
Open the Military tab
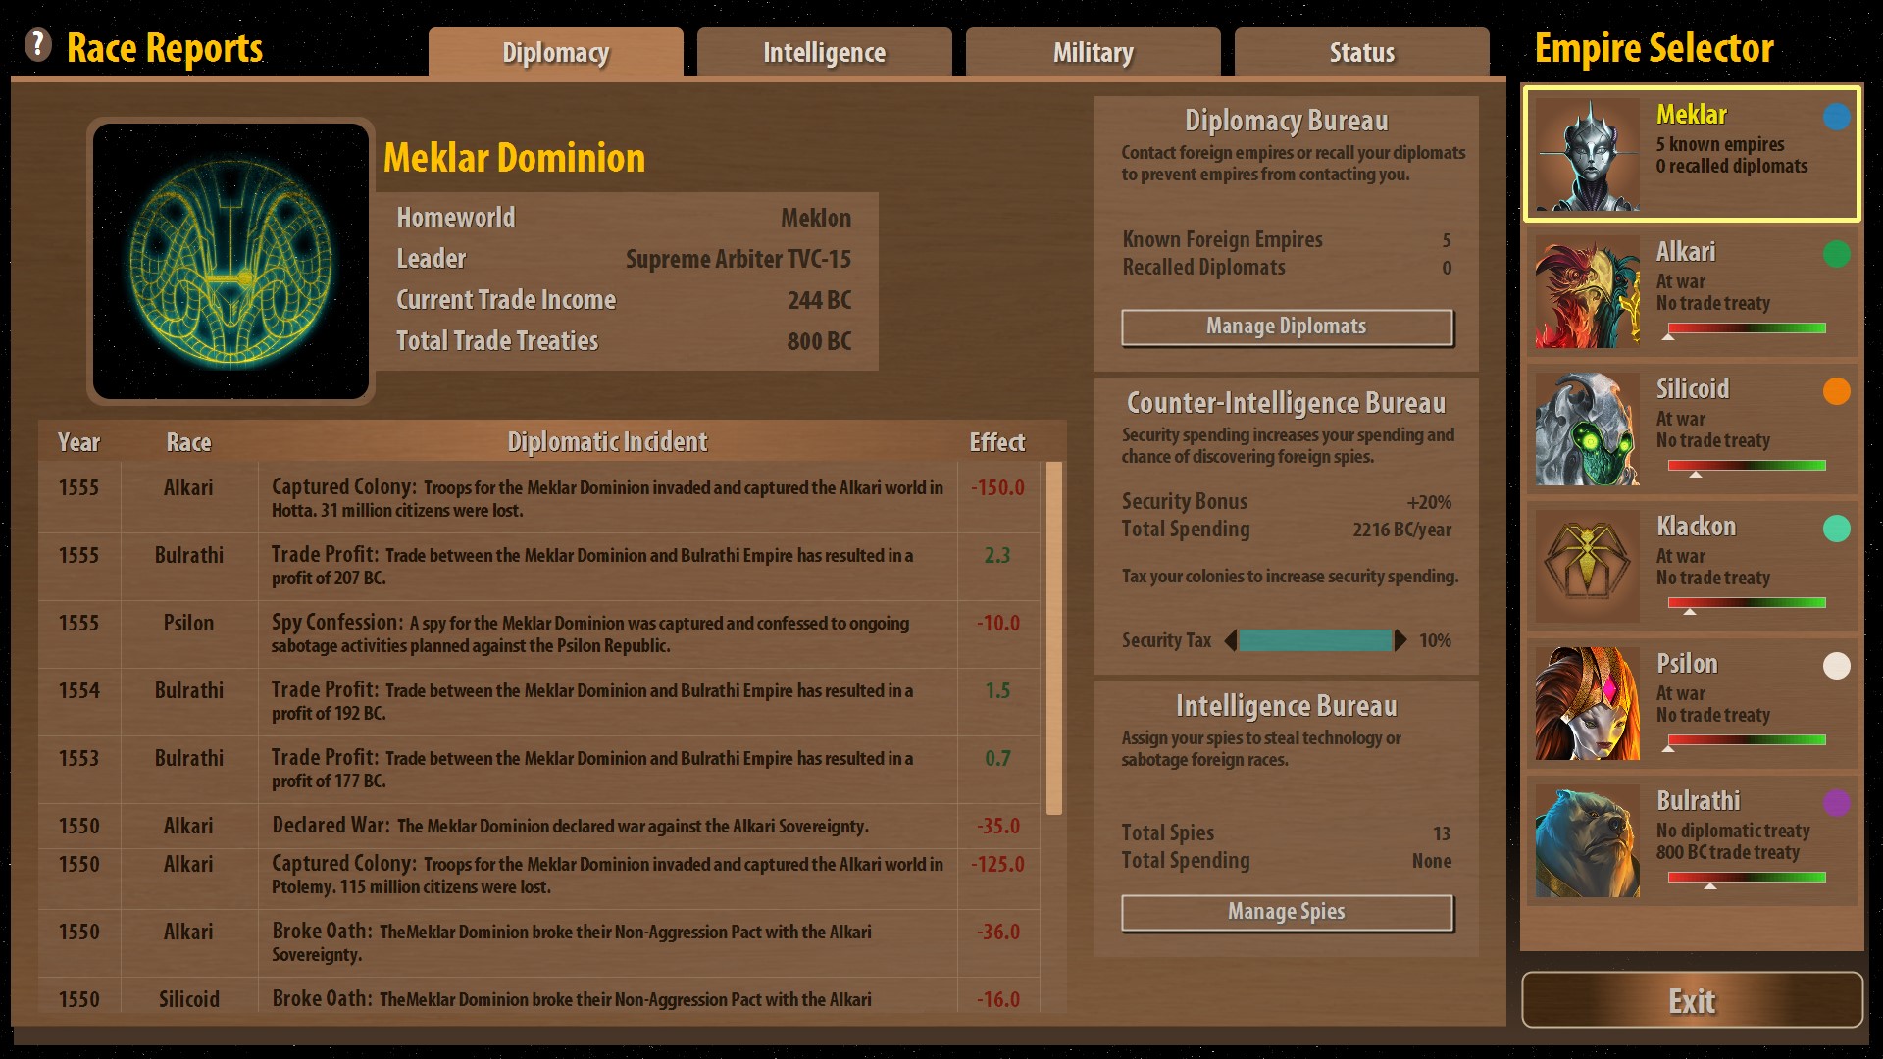tap(1093, 53)
